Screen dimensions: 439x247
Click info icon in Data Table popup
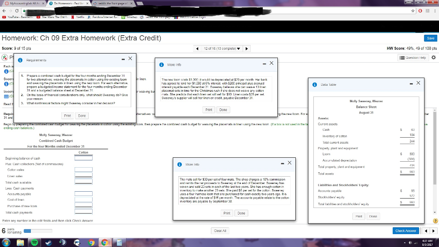(x=315, y=84)
